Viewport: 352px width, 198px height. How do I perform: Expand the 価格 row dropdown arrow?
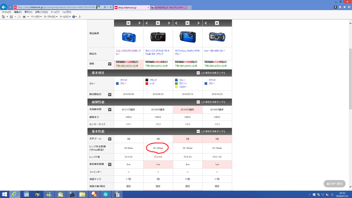[x=110, y=64]
